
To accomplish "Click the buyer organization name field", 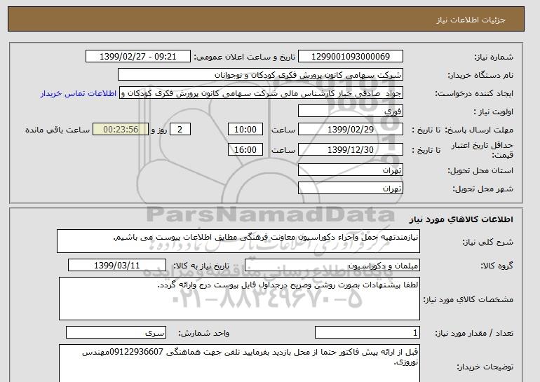I will [x=260, y=75].
